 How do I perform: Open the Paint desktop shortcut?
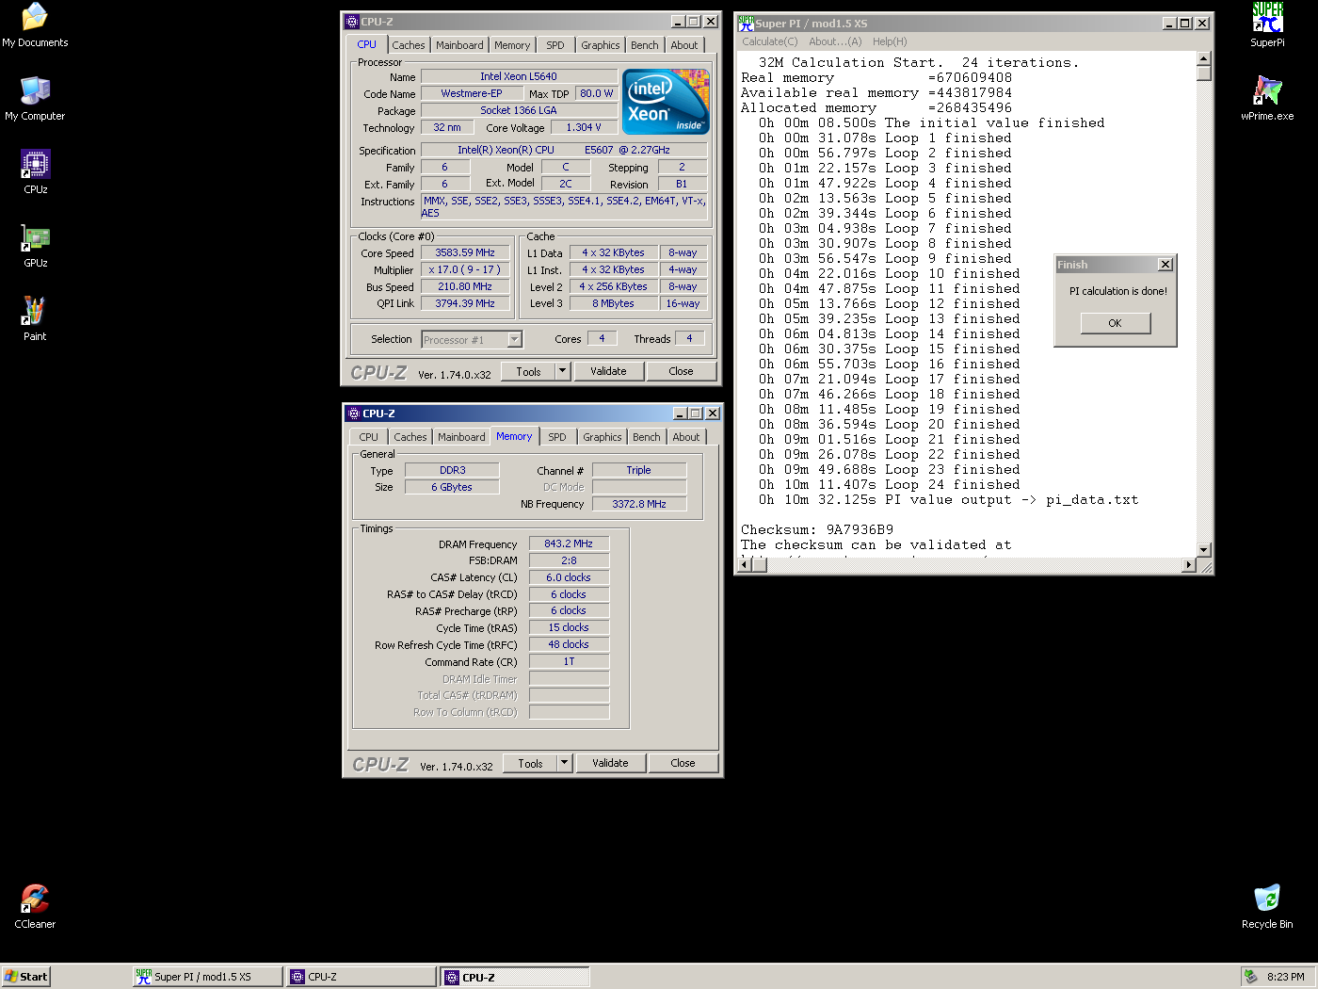pyautogui.click(x=35, y=319)
